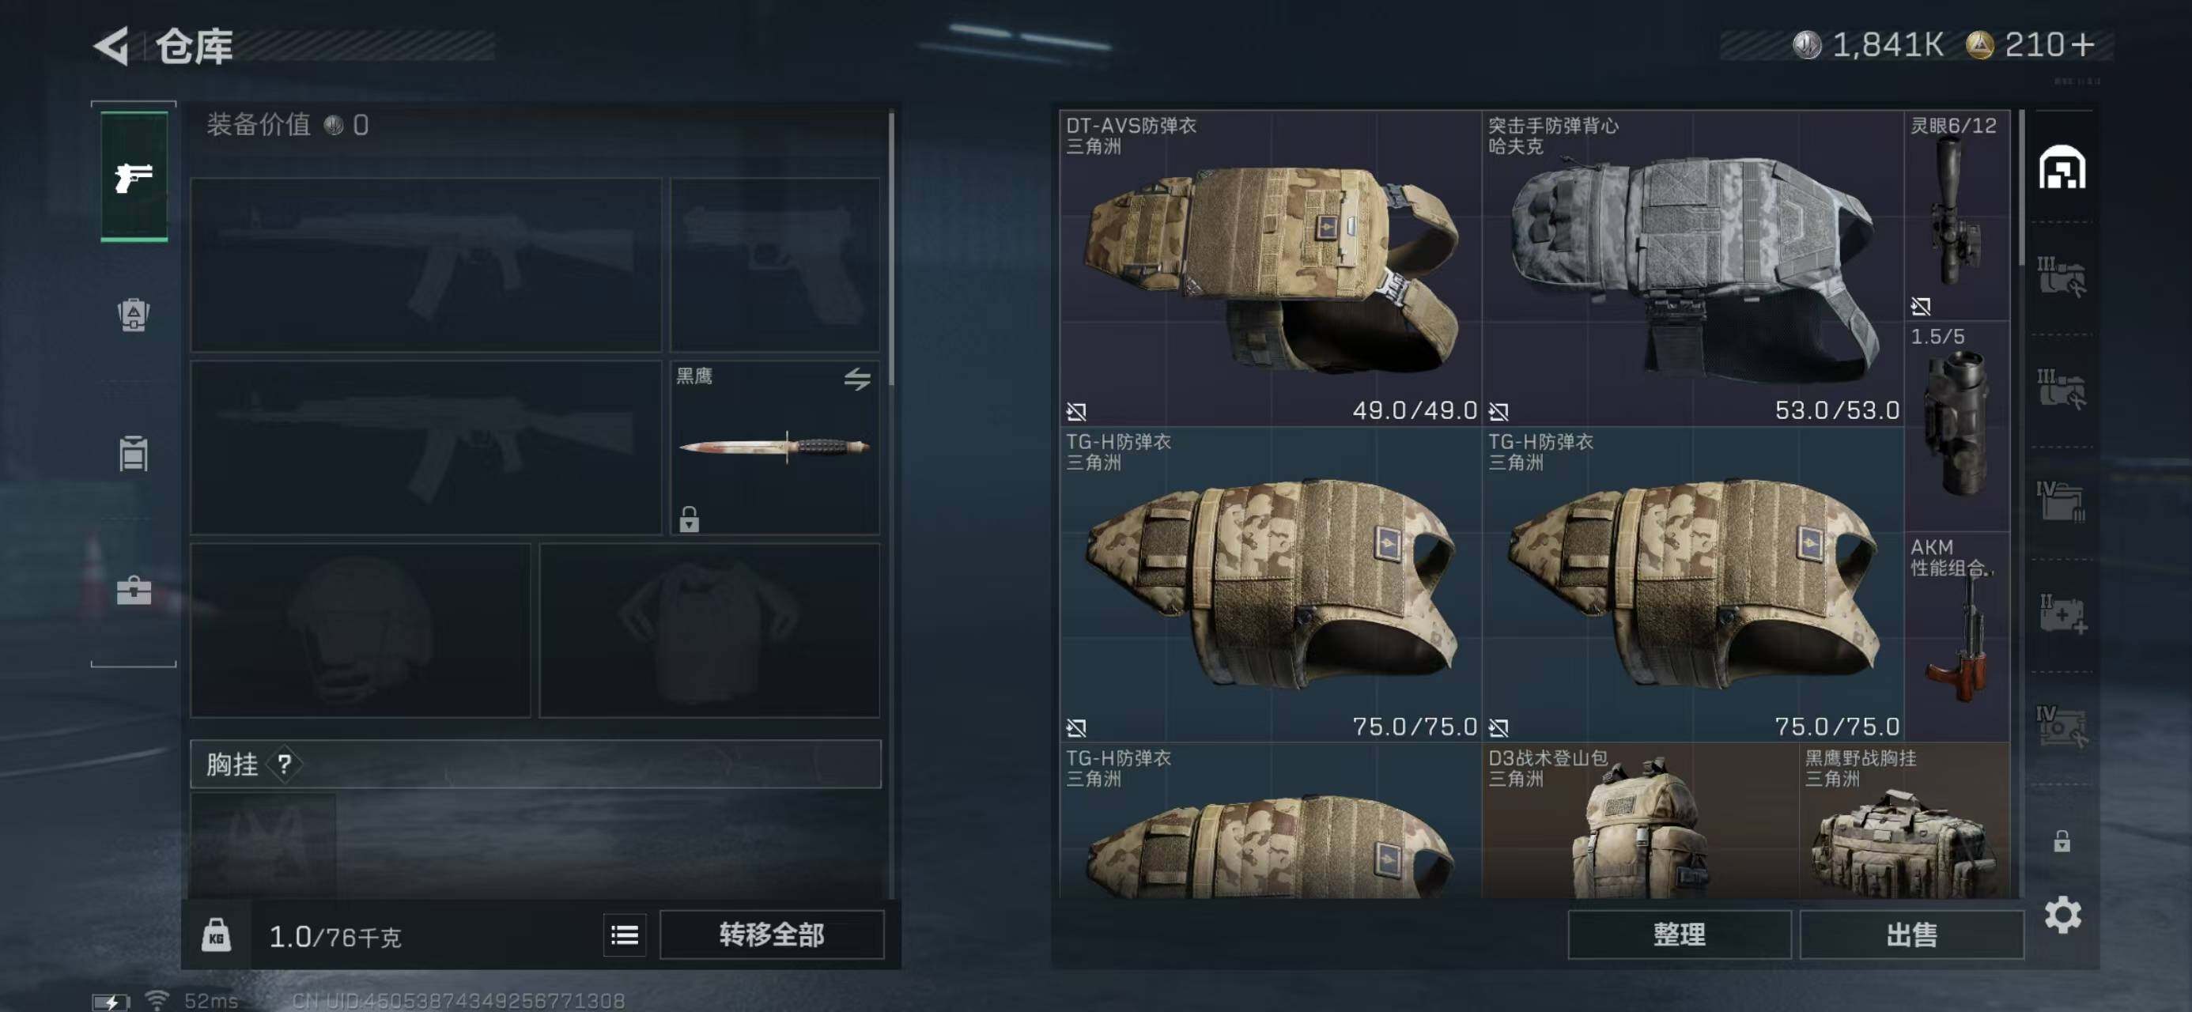
Task: Switch to the backpack tab in left sidebar
Action: (134, 314)
